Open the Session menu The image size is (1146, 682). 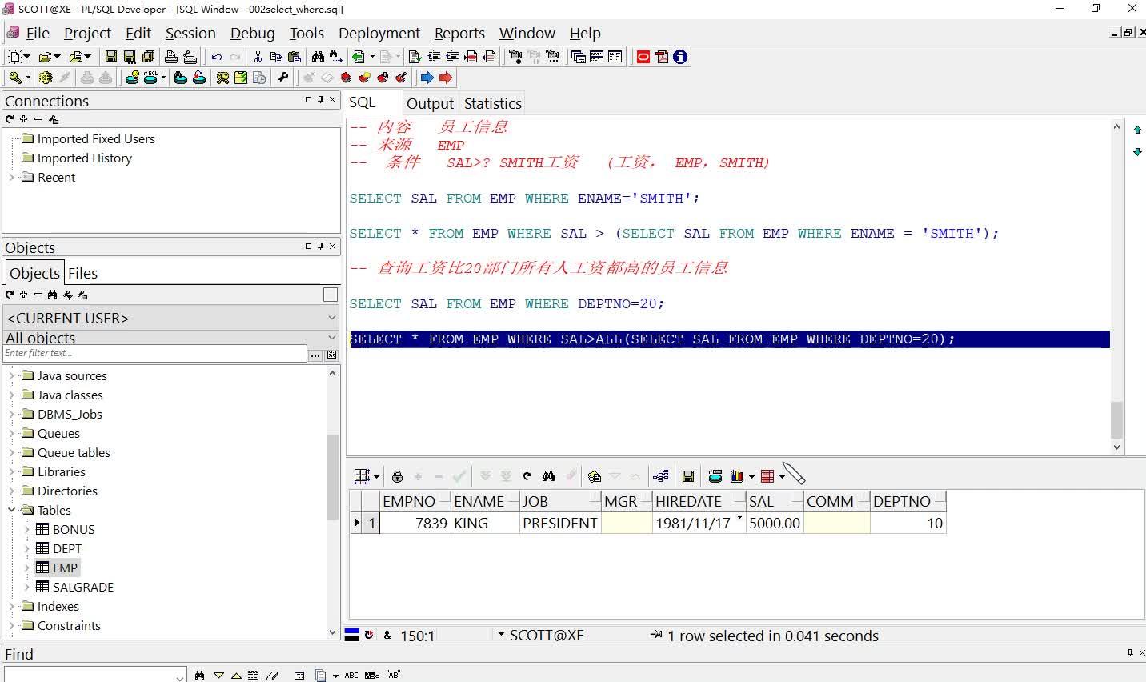190,33
